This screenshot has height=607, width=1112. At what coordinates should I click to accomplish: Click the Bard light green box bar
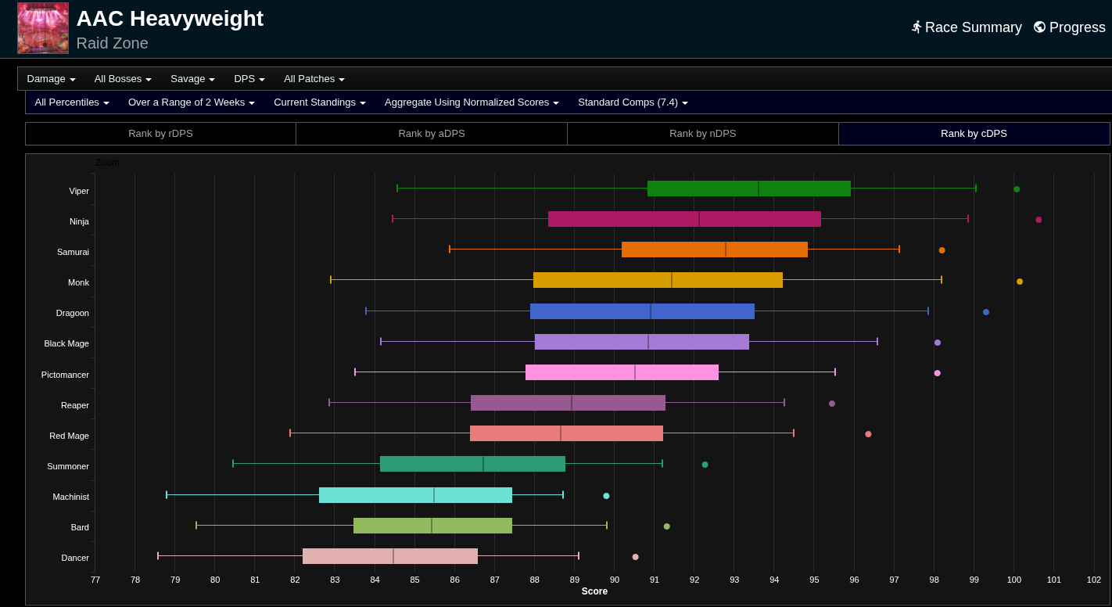coord(432,526)
